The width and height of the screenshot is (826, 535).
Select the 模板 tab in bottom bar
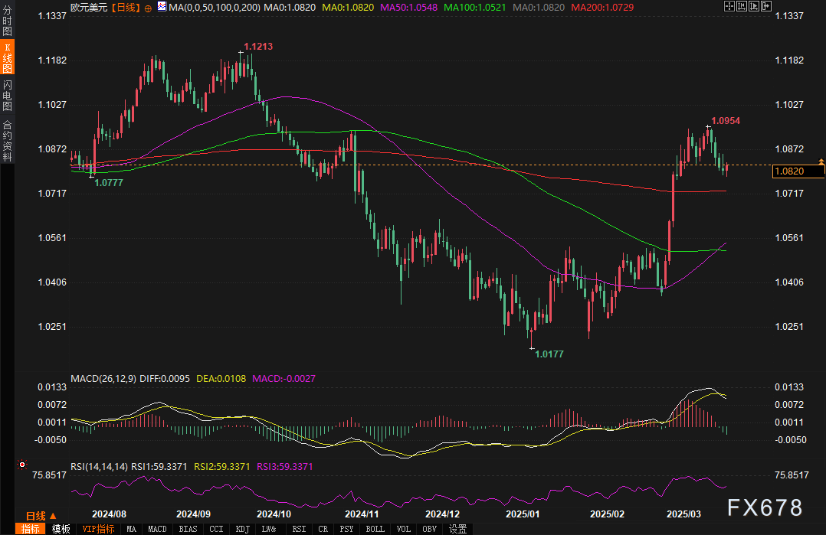click(61, 529)
